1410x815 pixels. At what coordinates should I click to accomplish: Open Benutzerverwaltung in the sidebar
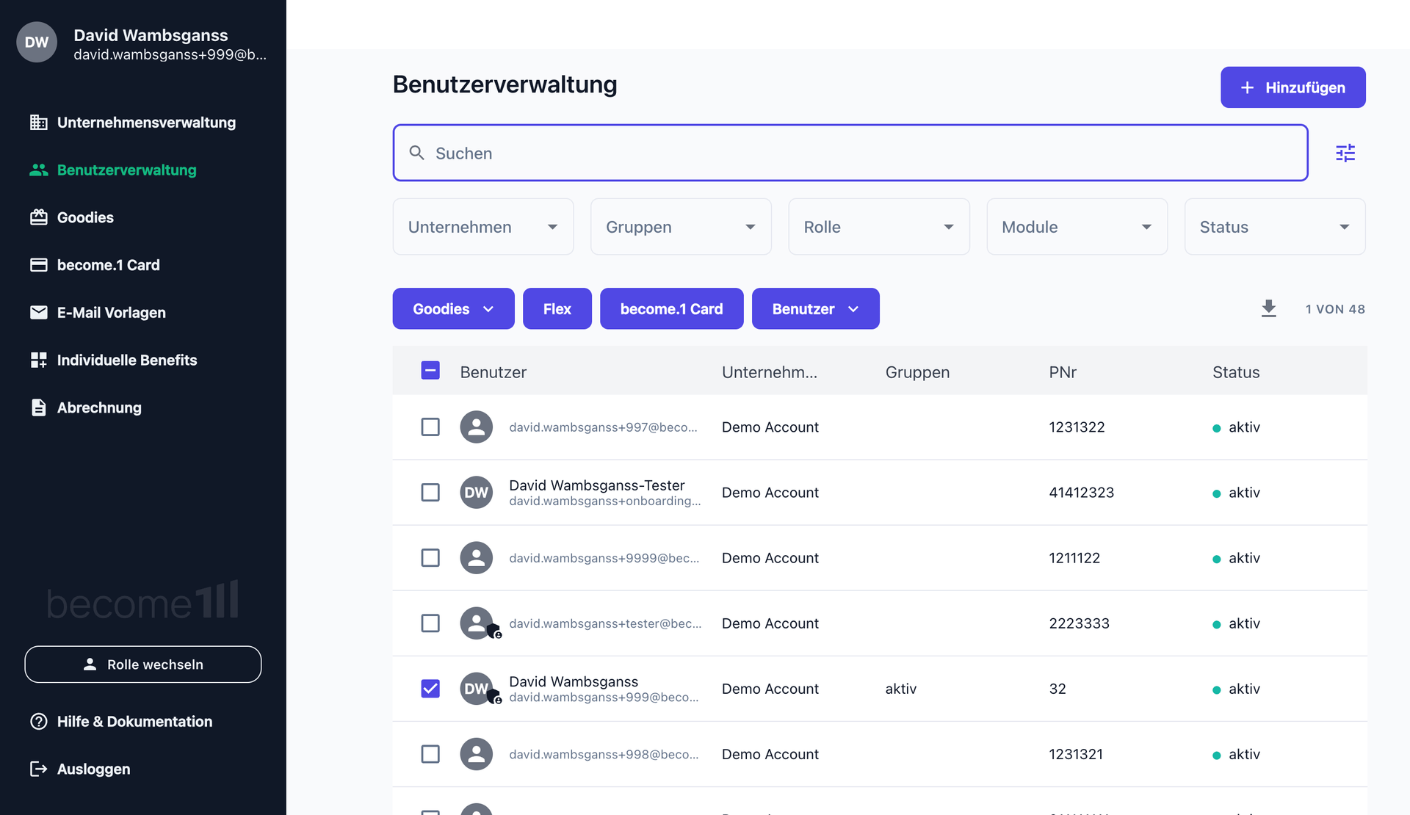[126, 170]
